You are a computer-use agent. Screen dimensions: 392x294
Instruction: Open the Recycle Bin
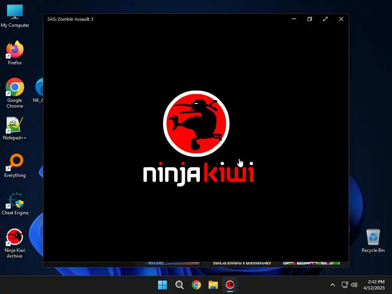tap(373, 241)
